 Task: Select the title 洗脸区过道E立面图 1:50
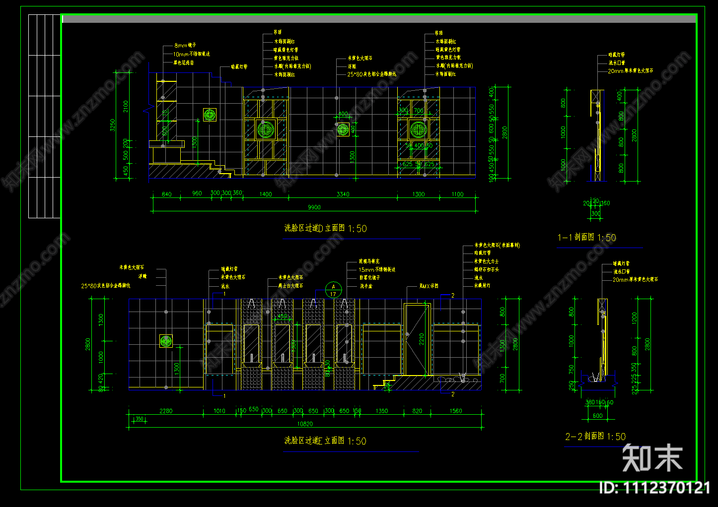pos(325,441)
